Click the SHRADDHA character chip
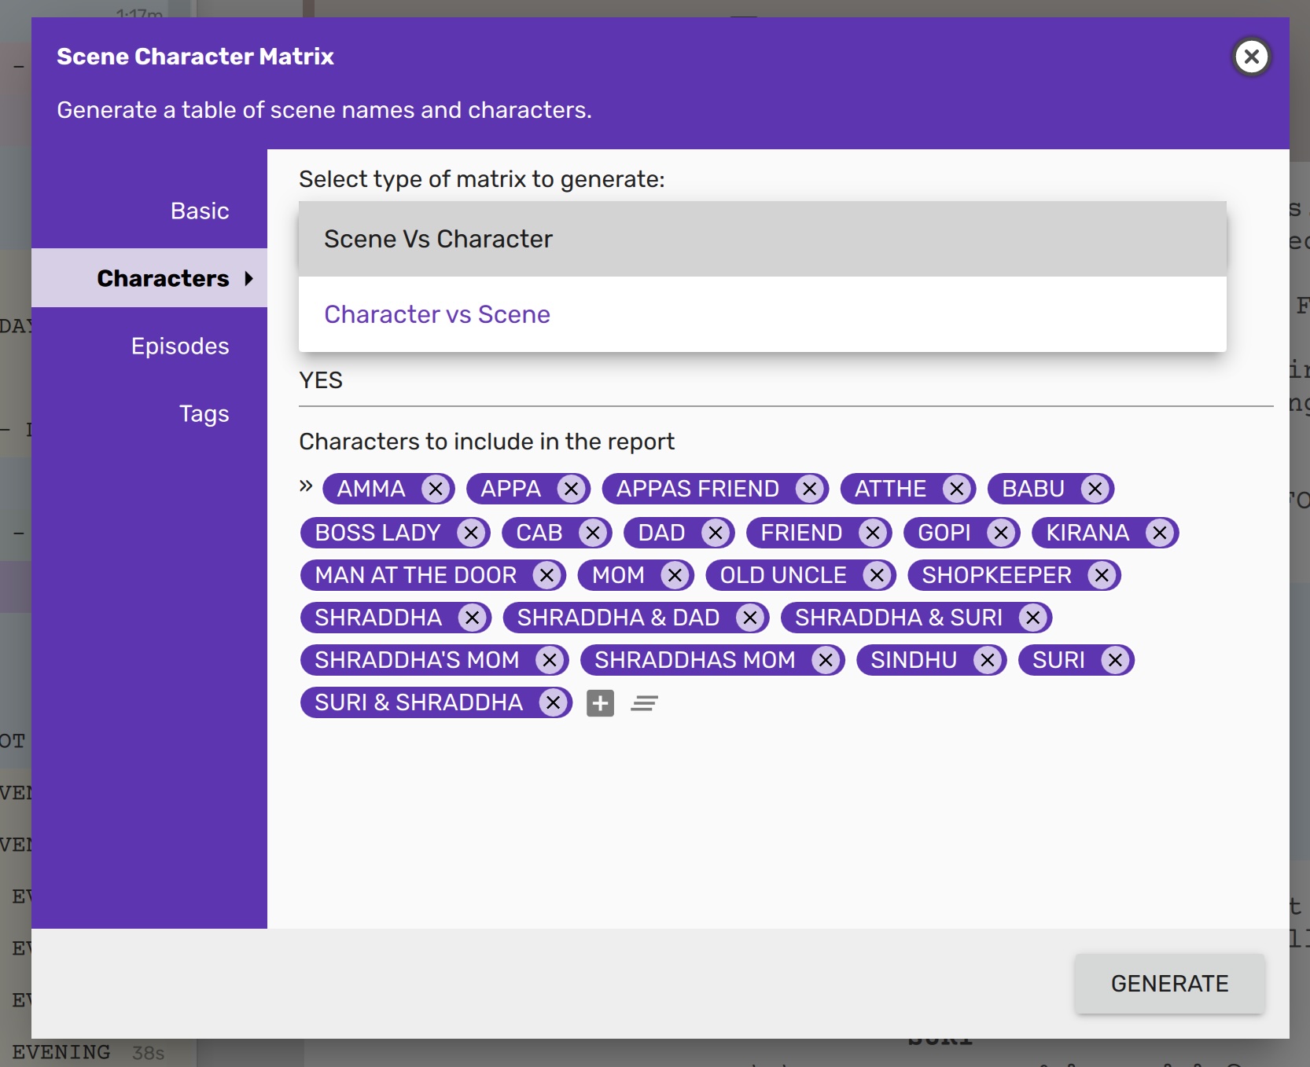The height and width of the screenshot is (1067, 1310). point(378,618)
